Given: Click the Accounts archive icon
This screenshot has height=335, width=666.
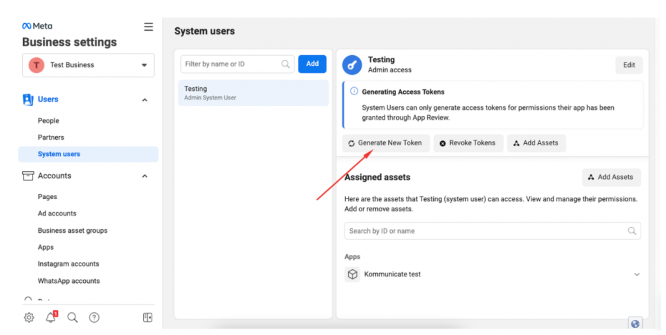Looking at the screenshot, I should pos(28,176).
